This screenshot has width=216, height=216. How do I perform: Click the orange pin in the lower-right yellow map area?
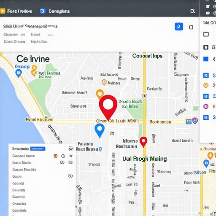[211, 156]
